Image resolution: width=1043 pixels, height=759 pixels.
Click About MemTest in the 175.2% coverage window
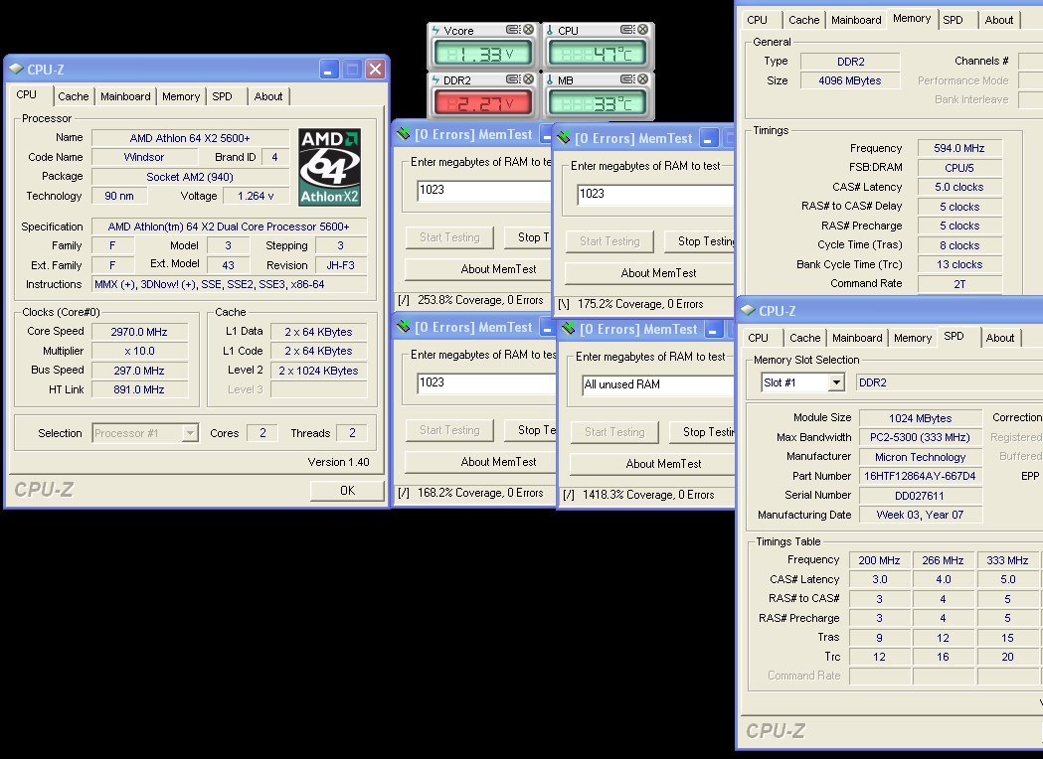coord(648,273)
